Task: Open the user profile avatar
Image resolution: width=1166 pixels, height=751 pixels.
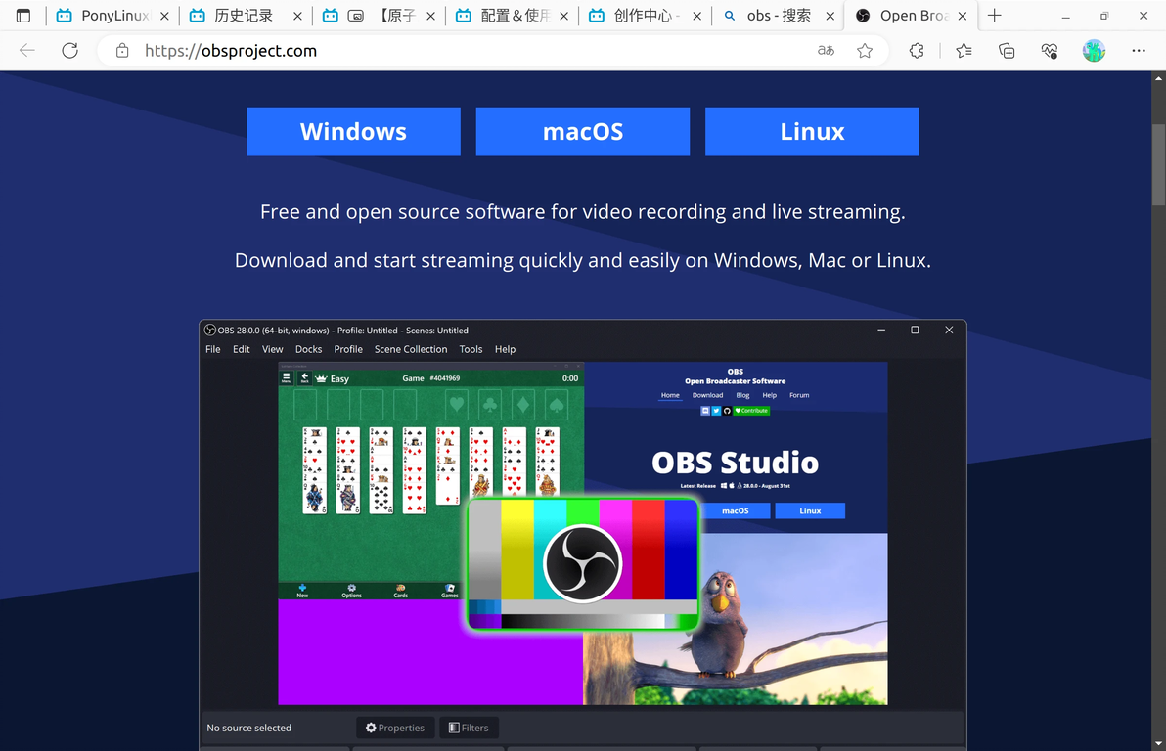Action: coord(1094,51)
